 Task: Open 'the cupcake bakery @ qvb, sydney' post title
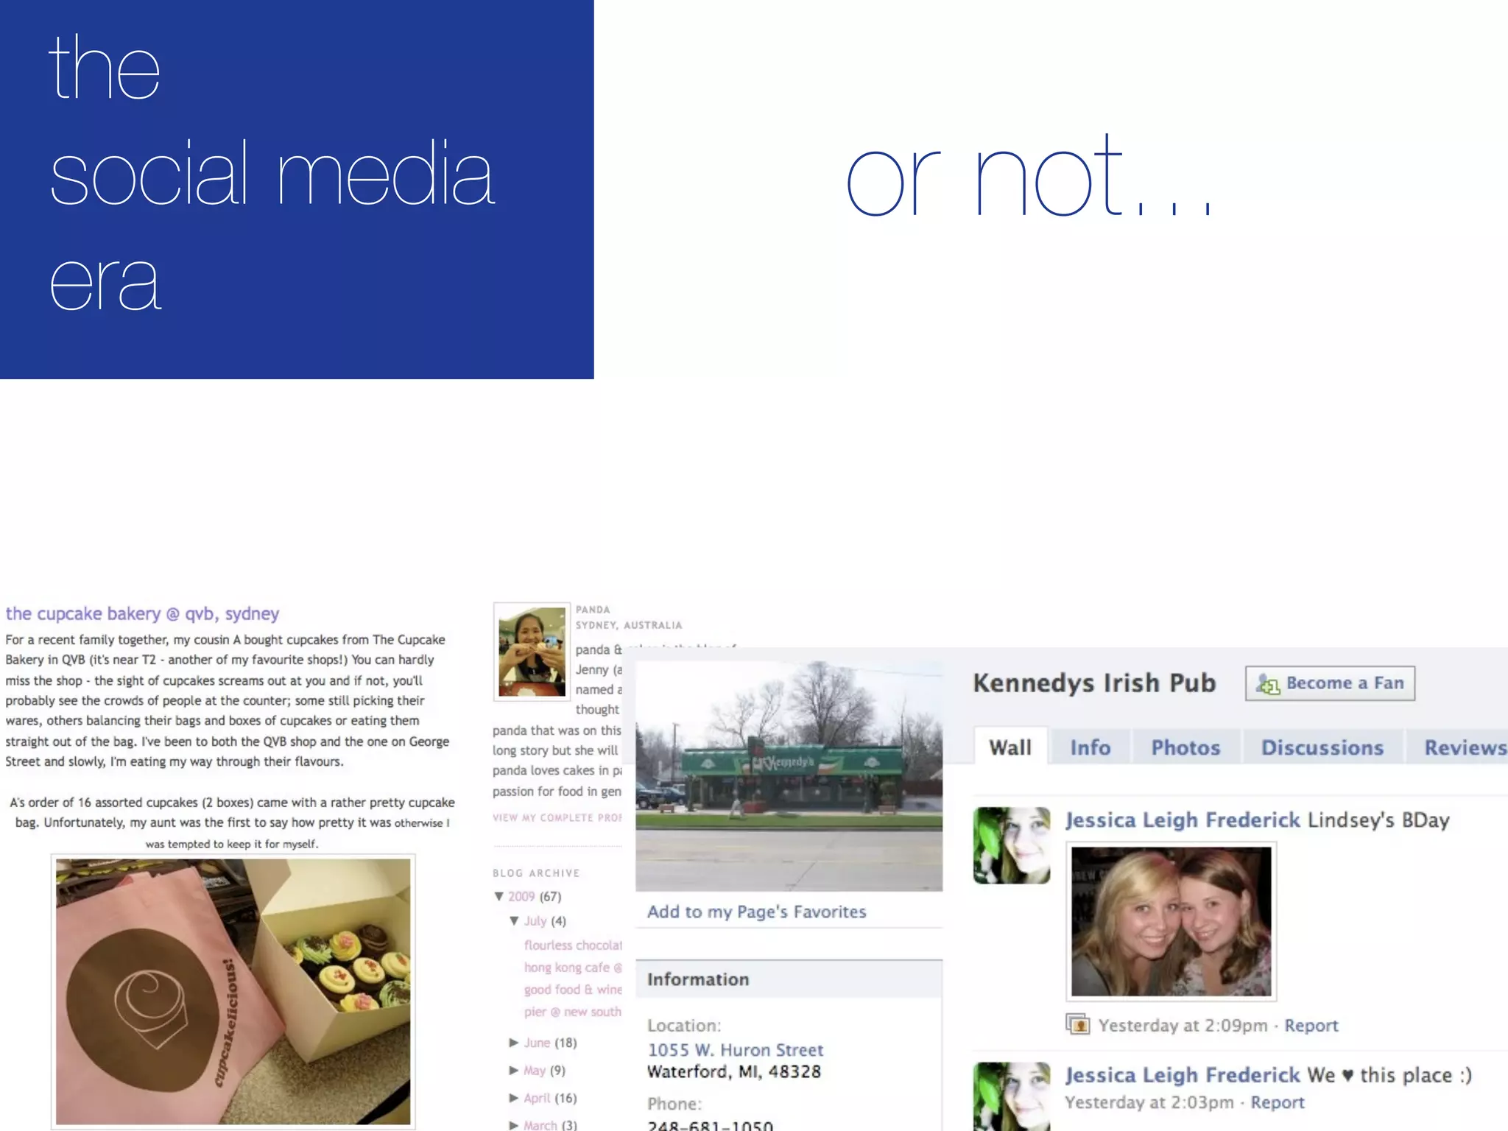click(x=142, y=614)
